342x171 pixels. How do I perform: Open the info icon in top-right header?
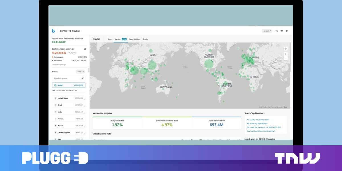click(x=287, y=31)
